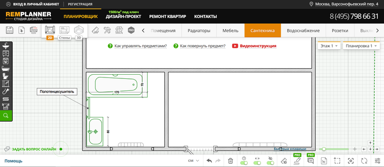Open the repair tools hammer and wrench icon

coord(107,31)
